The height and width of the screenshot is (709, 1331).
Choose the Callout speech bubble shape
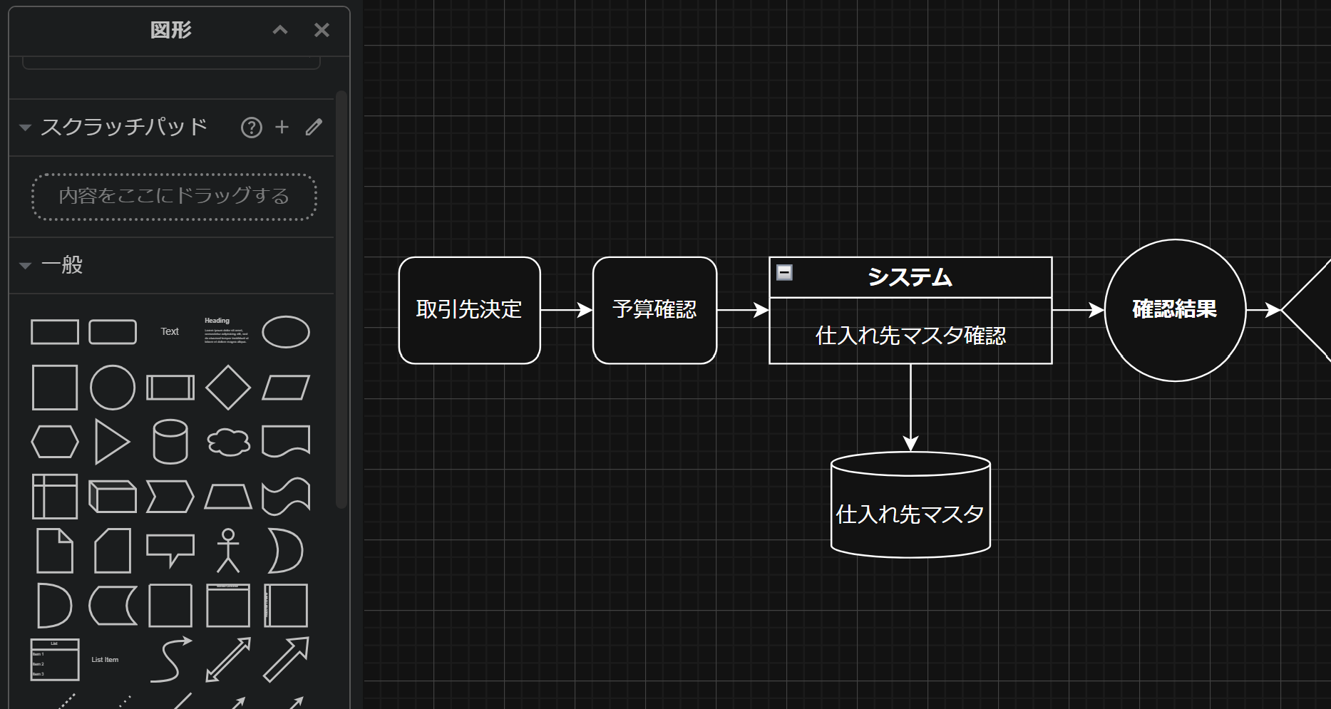(170, 551)
